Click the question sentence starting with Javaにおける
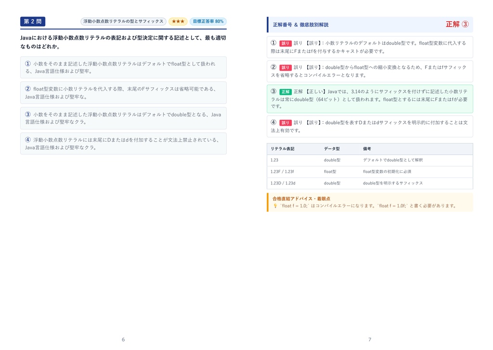Screen dimensions: 493x350 123,42
